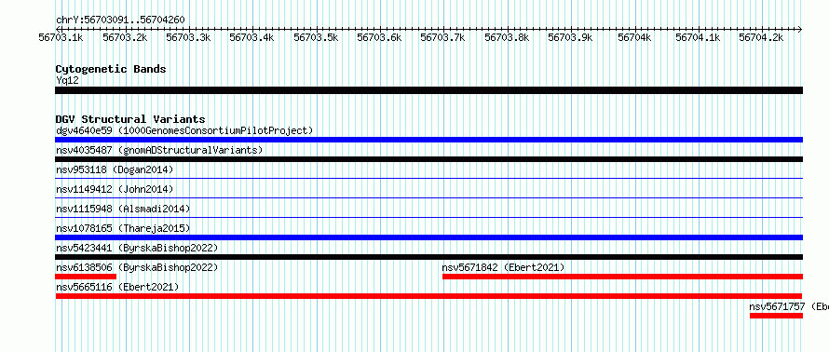Click the black nsv4035487 variant bar
Viewport: 829px width, 352px height.
(428, 159)
